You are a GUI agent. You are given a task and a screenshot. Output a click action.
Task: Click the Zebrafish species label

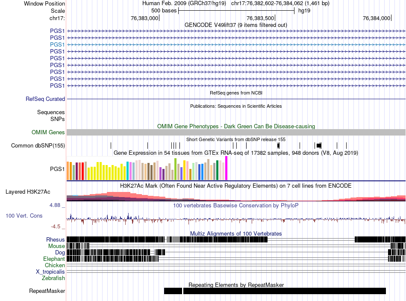(53, 278)
